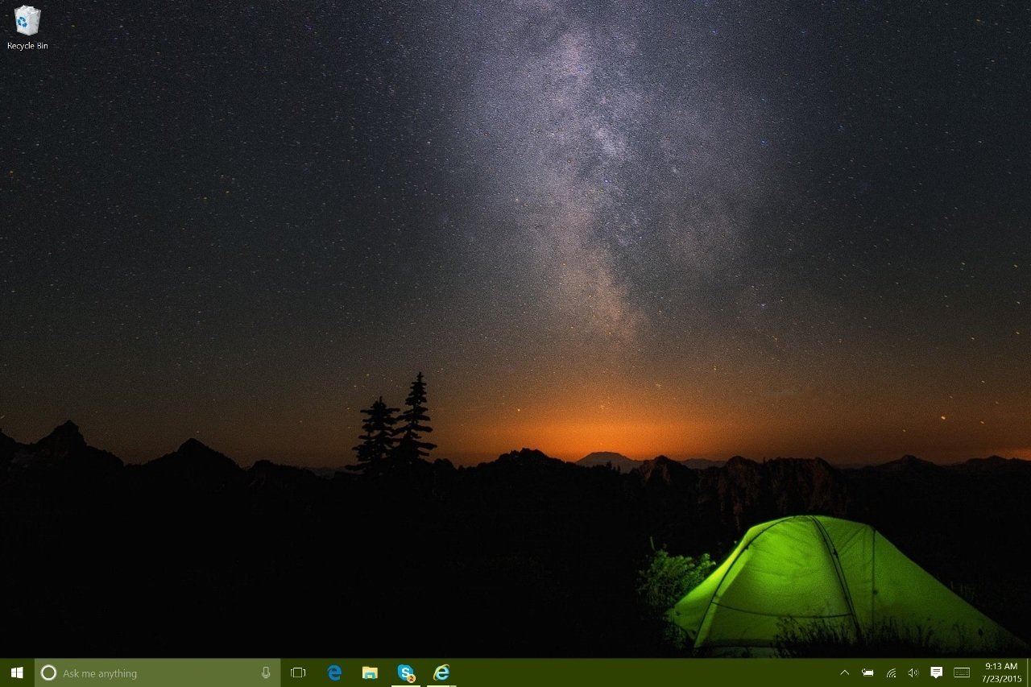This screenshot has width=1031, height=687.
Task: Open Task View from the taskbar
Action: click(x=298, y=673)
